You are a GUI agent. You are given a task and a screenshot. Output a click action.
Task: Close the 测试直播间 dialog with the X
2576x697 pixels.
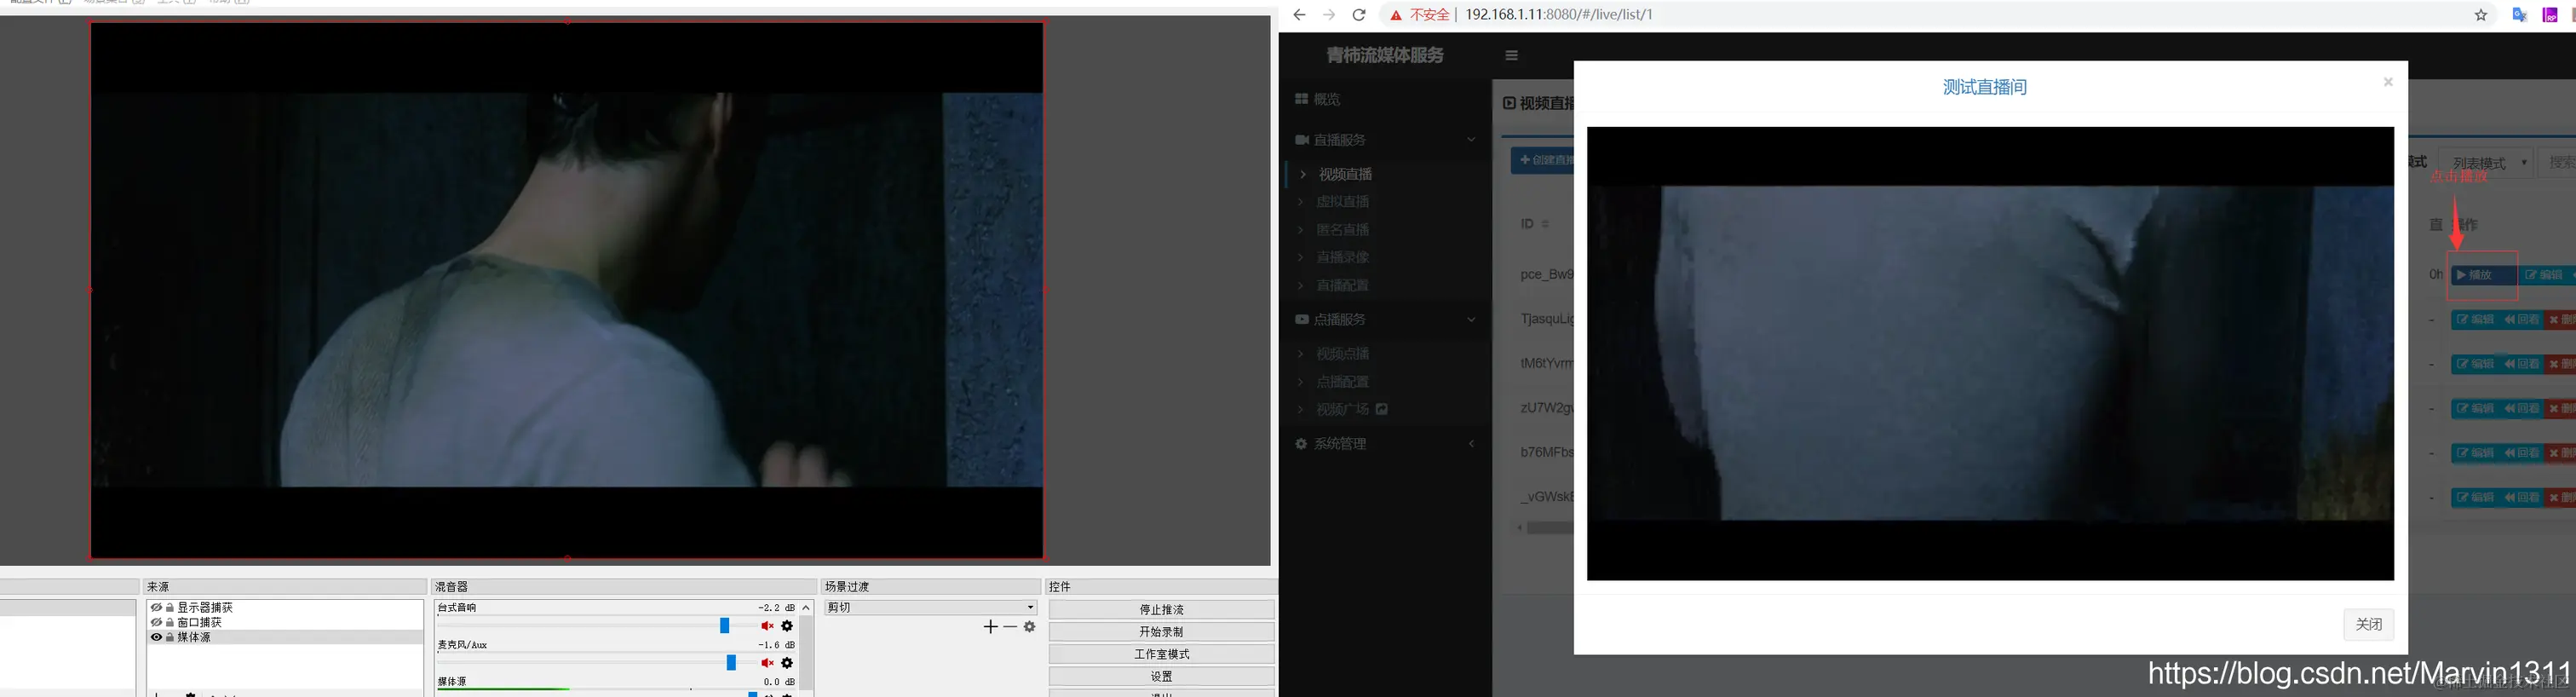[2388, 82]
